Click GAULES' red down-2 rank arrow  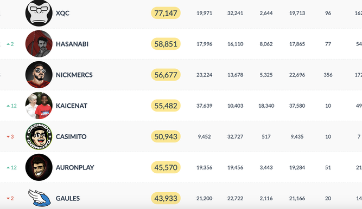[10, 198]
